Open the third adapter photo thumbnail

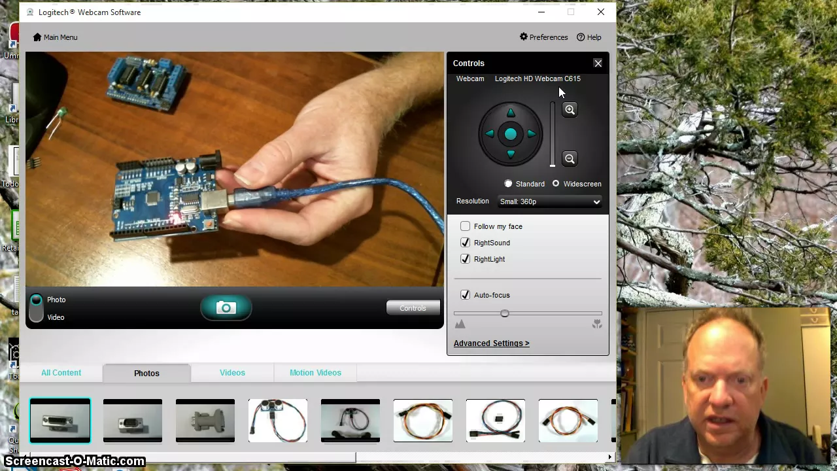click(205, 421)
